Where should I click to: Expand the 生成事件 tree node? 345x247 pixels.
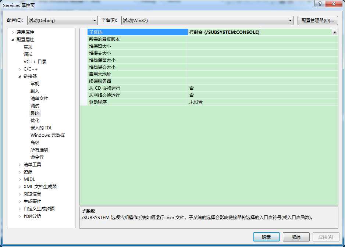click(x=19, y=201)
